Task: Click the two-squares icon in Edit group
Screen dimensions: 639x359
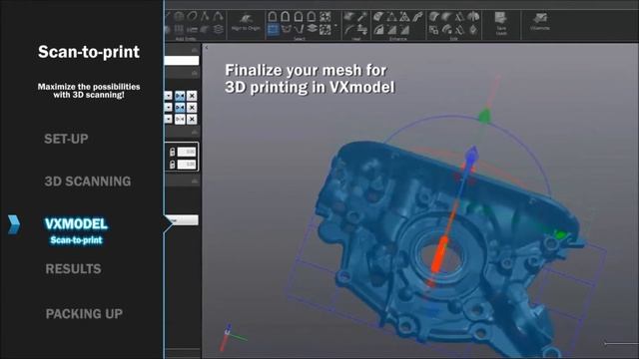Action: [433, 29]
